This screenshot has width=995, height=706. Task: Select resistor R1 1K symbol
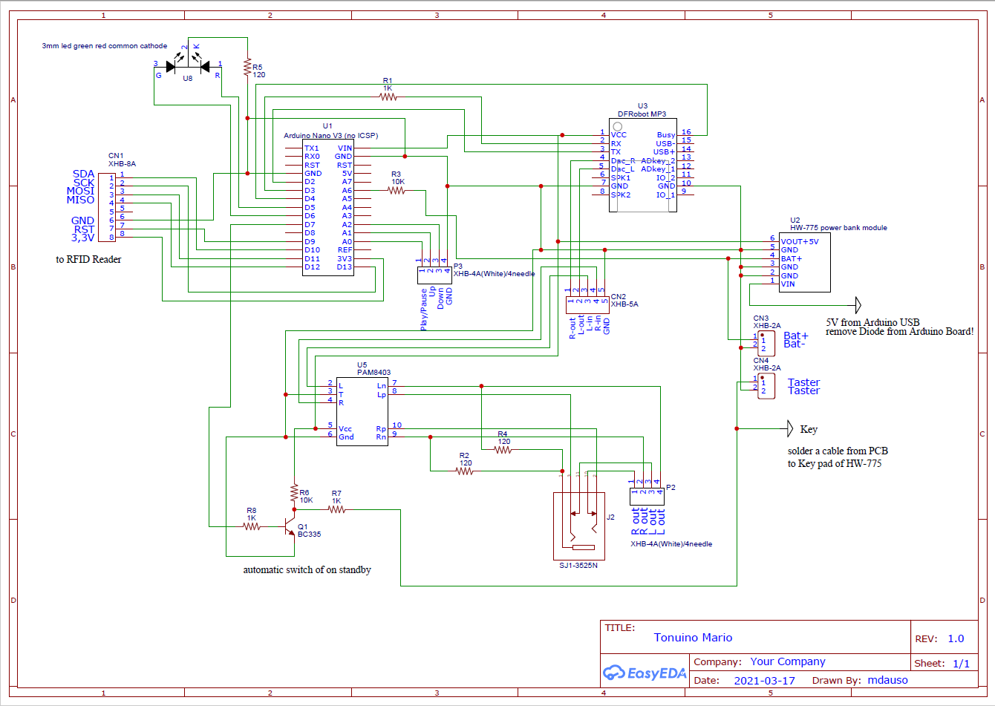point(388,97)
